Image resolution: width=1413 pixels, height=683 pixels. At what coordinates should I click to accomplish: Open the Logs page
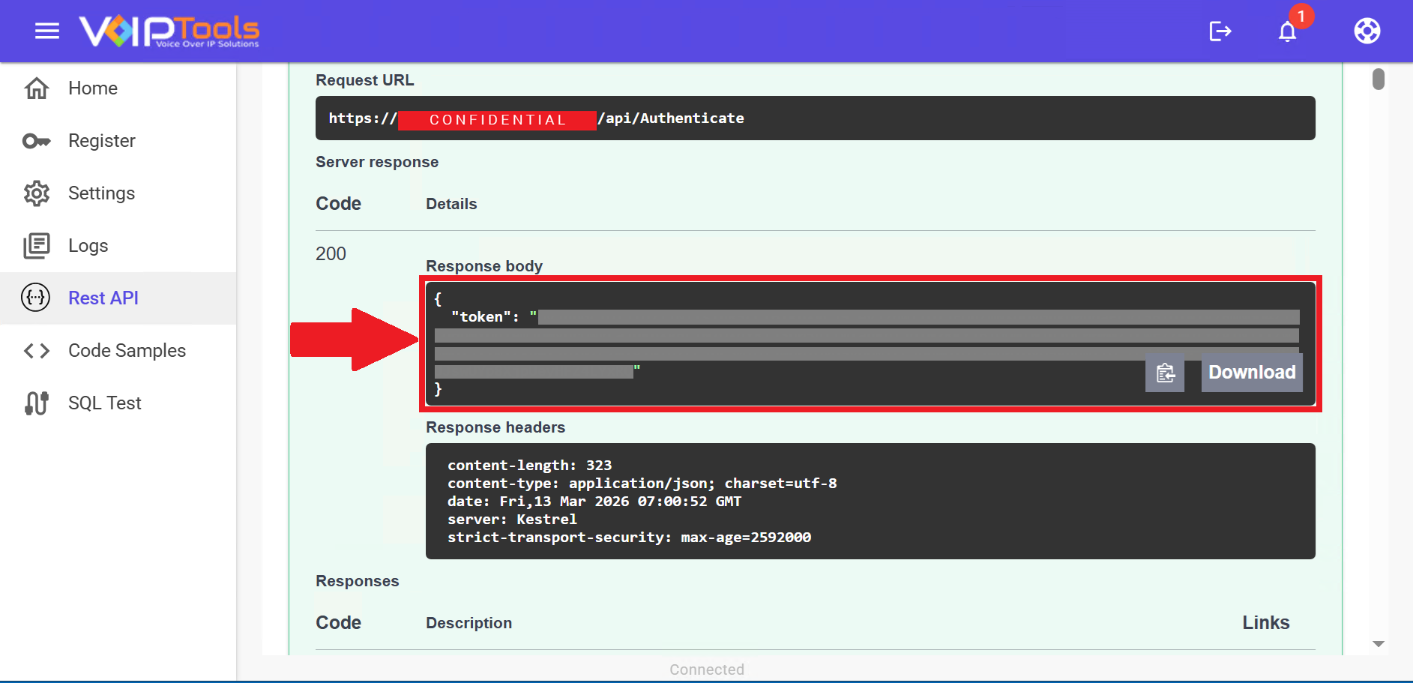pos(88,246)
